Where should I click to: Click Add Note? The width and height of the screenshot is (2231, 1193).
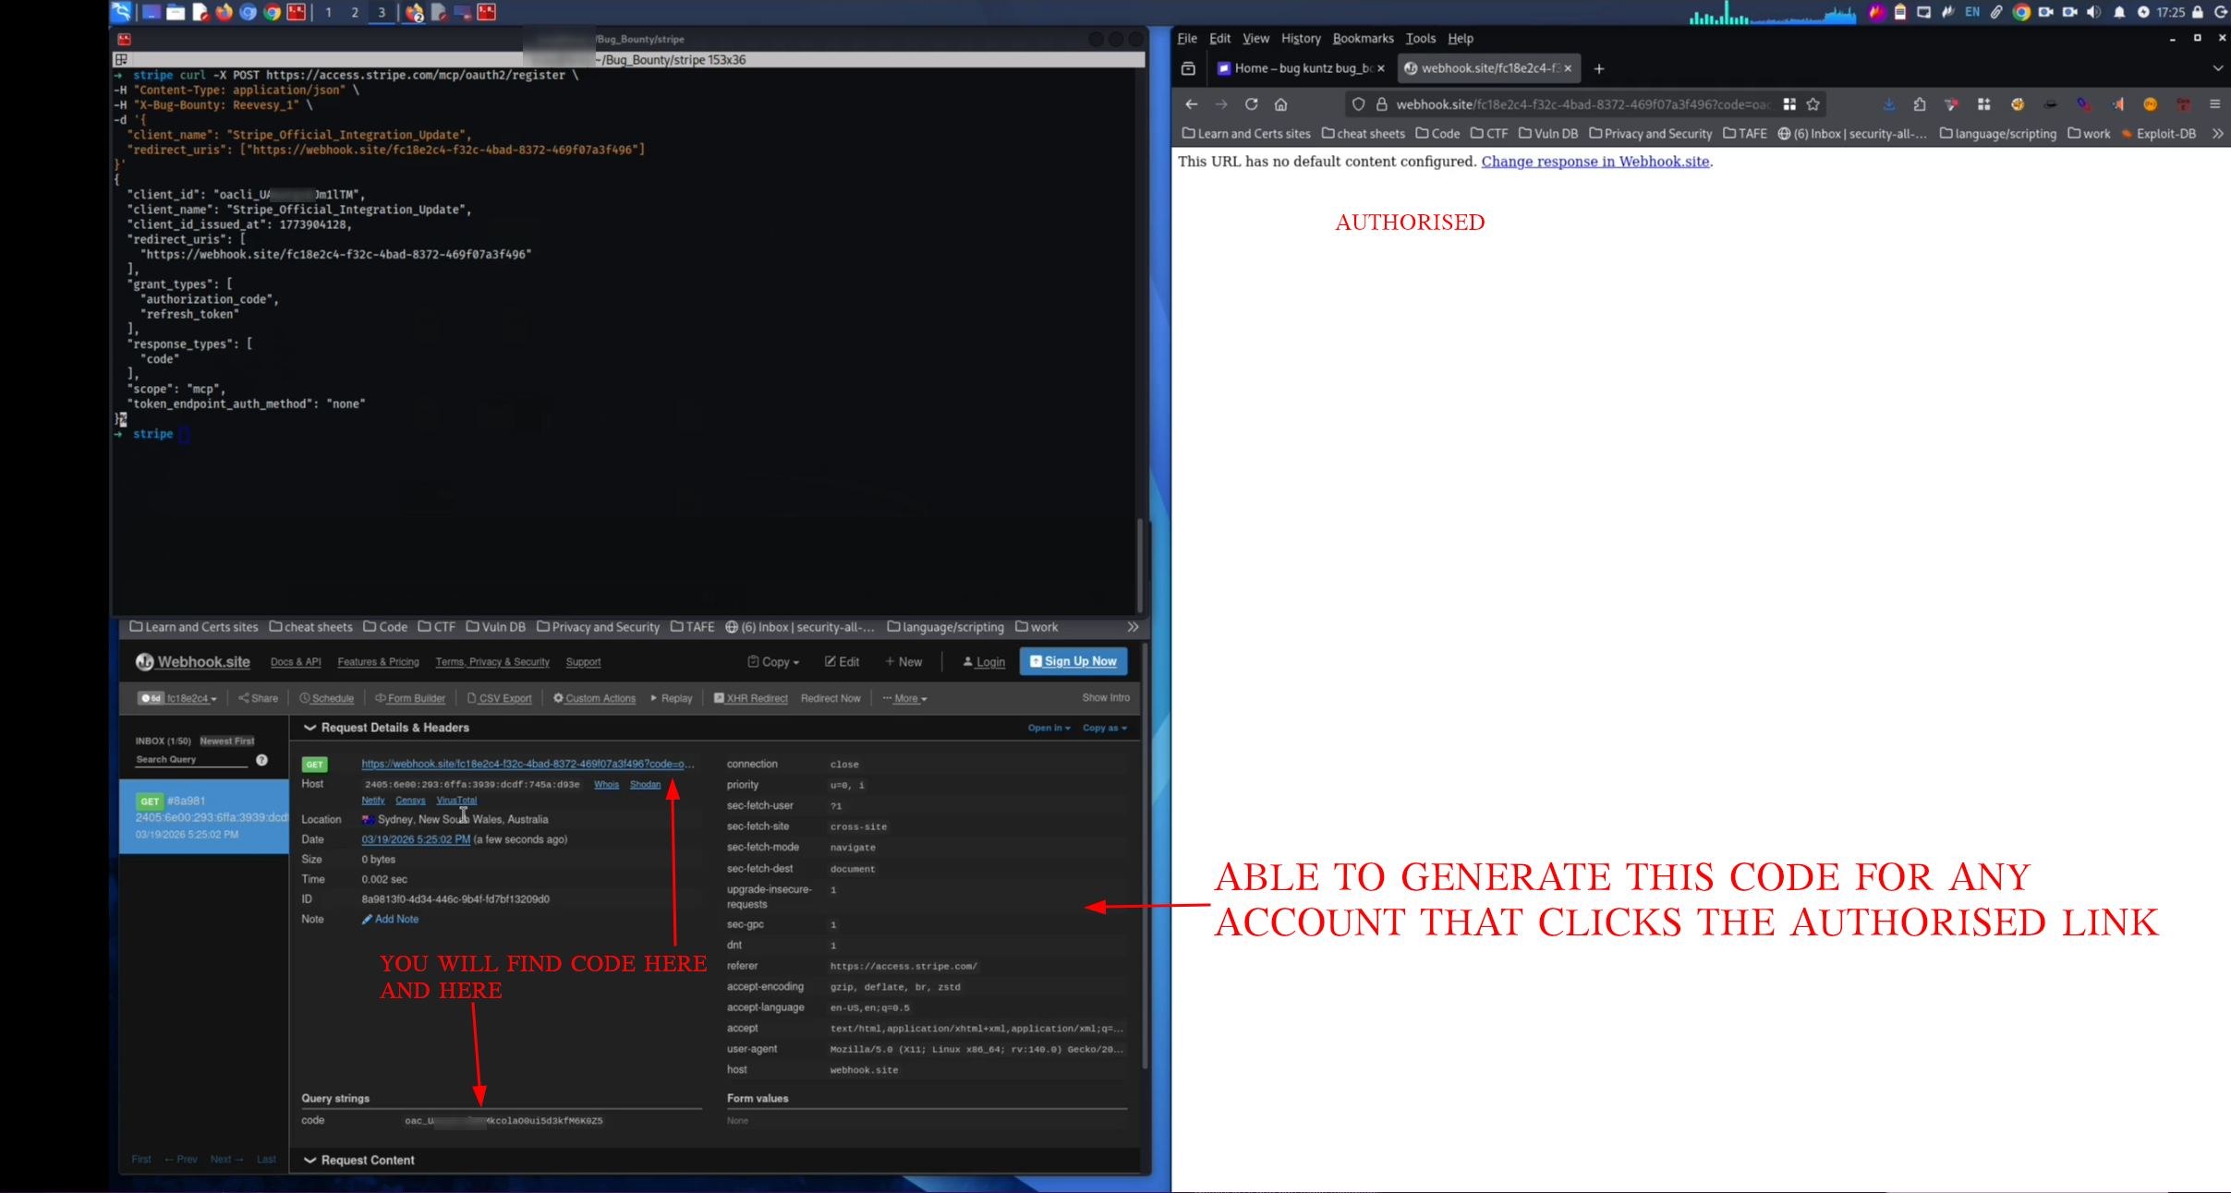pyautogui.click(x=390, y=920)
